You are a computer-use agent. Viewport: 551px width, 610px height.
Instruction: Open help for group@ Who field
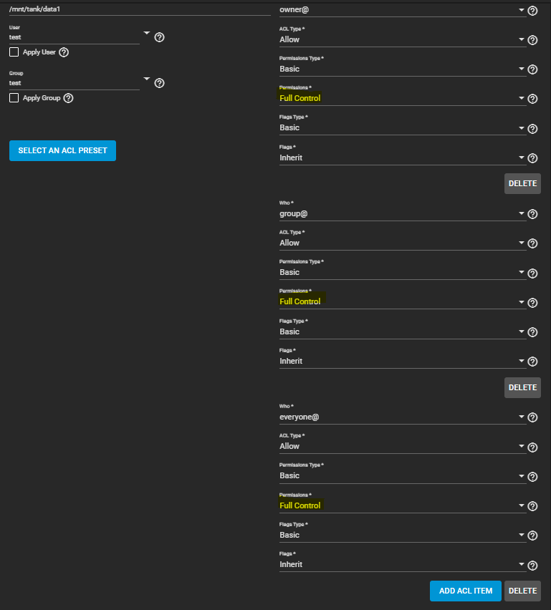[x=532, y=214]
